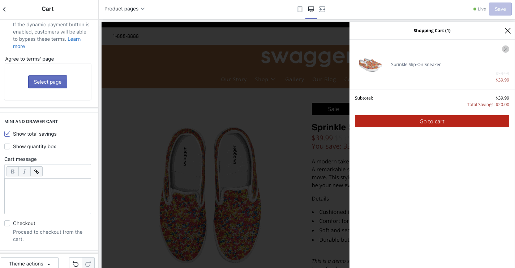The image size is (515, 268).
Task: Uncheck Show total savings
Action: click(x=7, y=134)
